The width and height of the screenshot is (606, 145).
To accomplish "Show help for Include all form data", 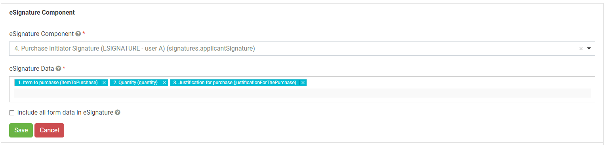I will pyautogui.click(x=117, y=113).
